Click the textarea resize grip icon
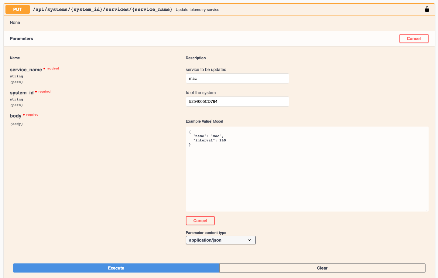The height and width of the screenshot is (278, 438). pos(427,210)
